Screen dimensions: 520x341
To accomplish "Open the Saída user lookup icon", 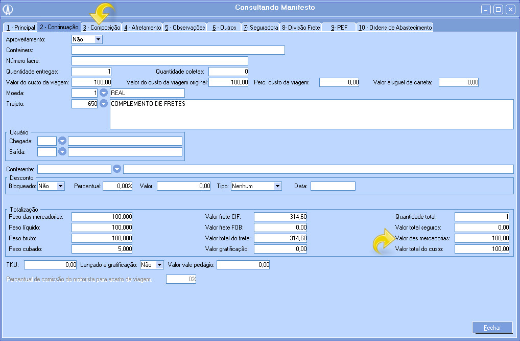I will pyautogui.click(x=62, y=152).
